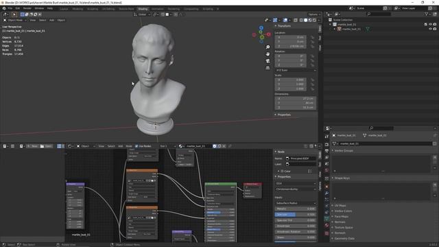Adjust the Specular slider value
This screenshot has width=439, height=247.
click(296, 215)
